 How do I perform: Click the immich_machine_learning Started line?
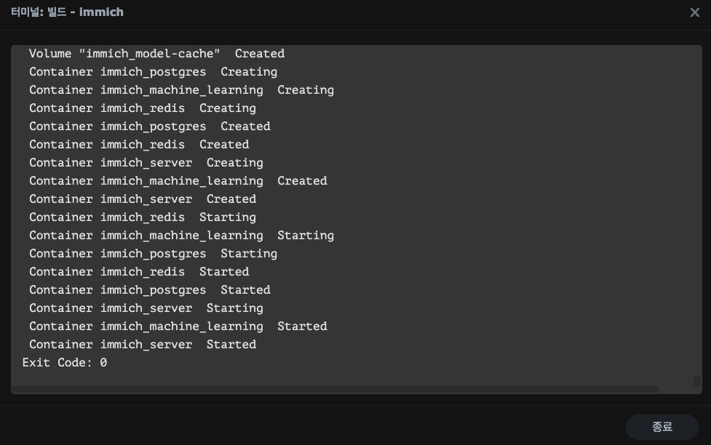178,326
